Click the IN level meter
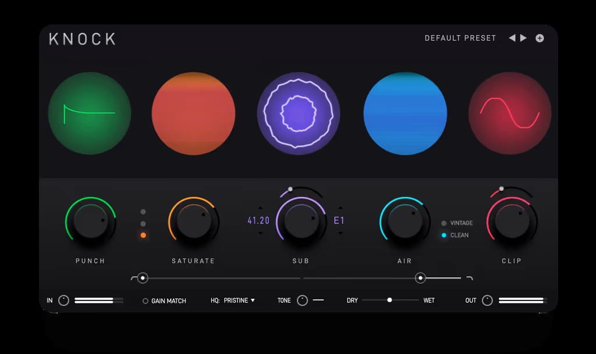The height and width of the screenshot is (354, 596). [x=99, y=301]
